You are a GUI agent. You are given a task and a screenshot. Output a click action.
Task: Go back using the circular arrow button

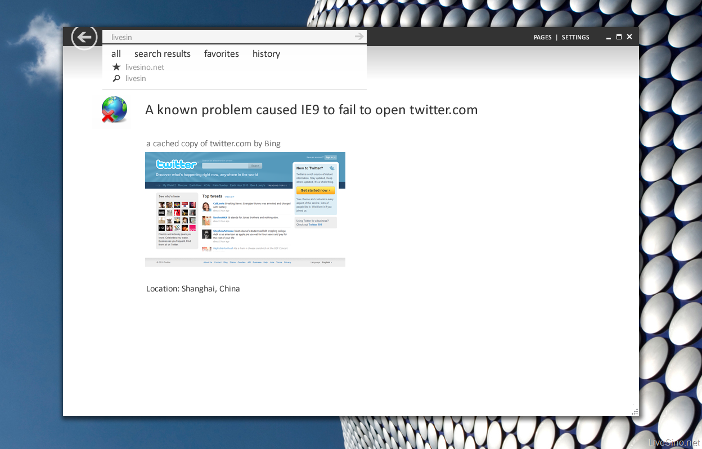pos(84,37)
